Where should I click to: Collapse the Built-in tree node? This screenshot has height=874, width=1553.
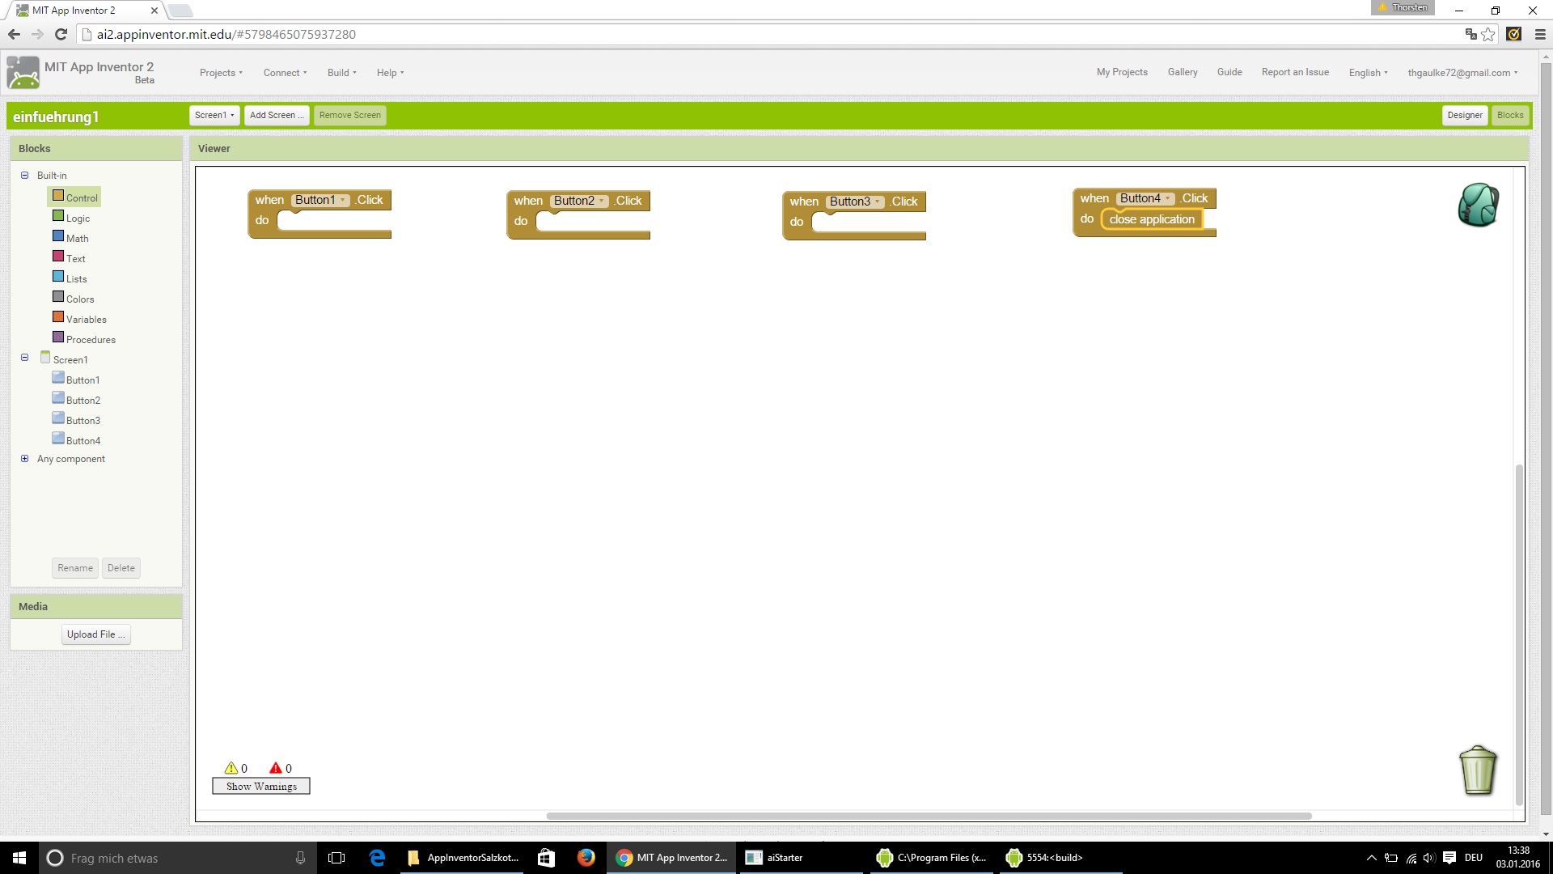pyautogui.click(x=24, y=175)
